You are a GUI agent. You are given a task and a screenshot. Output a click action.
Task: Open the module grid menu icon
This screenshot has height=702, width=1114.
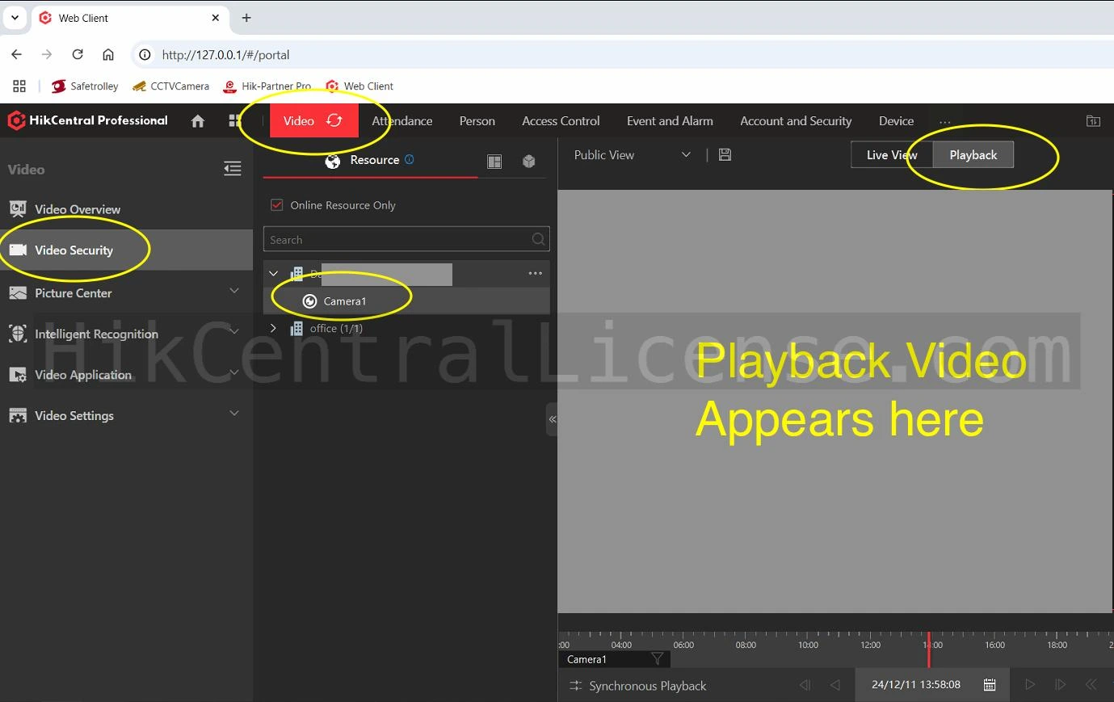click(x=234, y=121)
